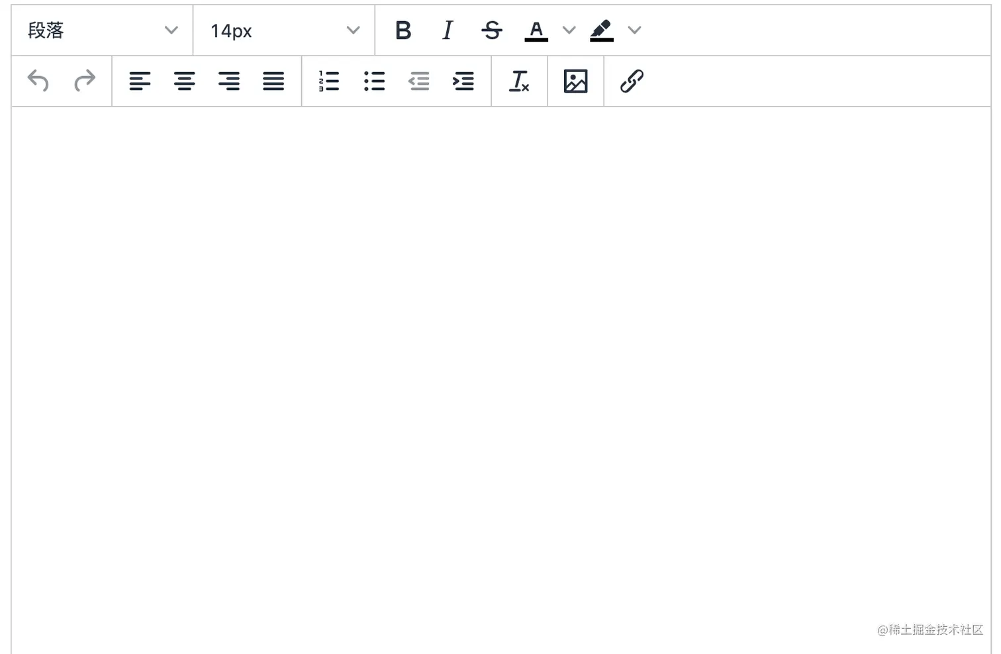Click inside the empty editor content area

point(501,381)
